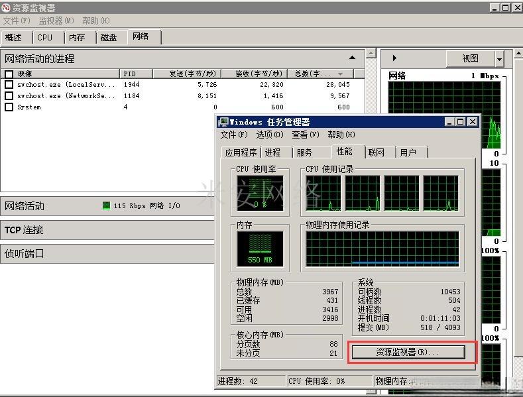This screenshot has height=397, width=523.
Task: Check the System process checkbox
Action: click(9, 107)
